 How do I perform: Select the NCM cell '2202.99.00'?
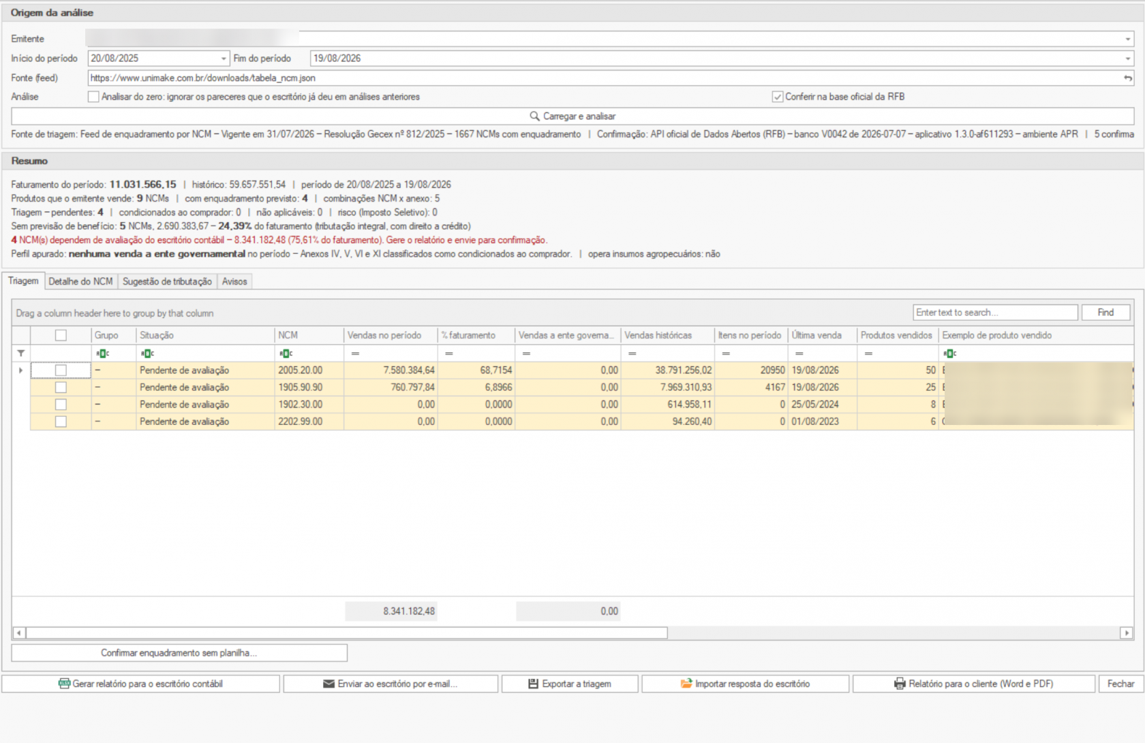[309, 422]
